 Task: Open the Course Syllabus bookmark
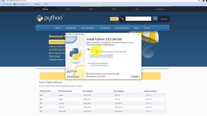click(x=21, y=4)
